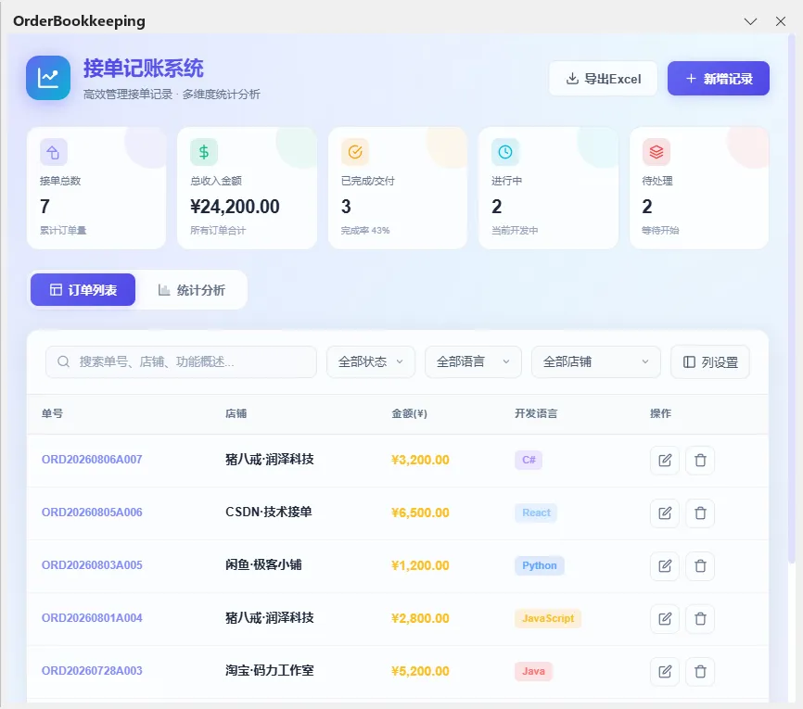
Task: Click the JavaScript language tag
Action: click(548, 618)
